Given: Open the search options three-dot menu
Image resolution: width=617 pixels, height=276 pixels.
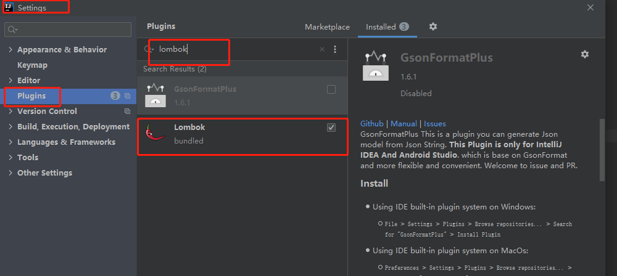Looking at the screenshot, I should pyautogui.click(x=335, y=49).
